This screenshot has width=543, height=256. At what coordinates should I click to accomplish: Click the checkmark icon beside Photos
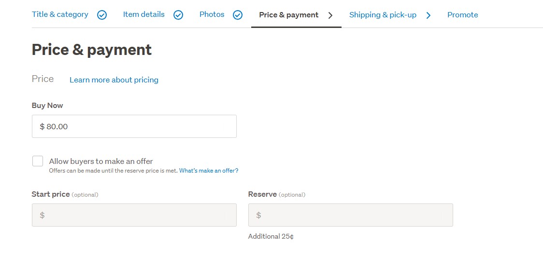point(238,15)
